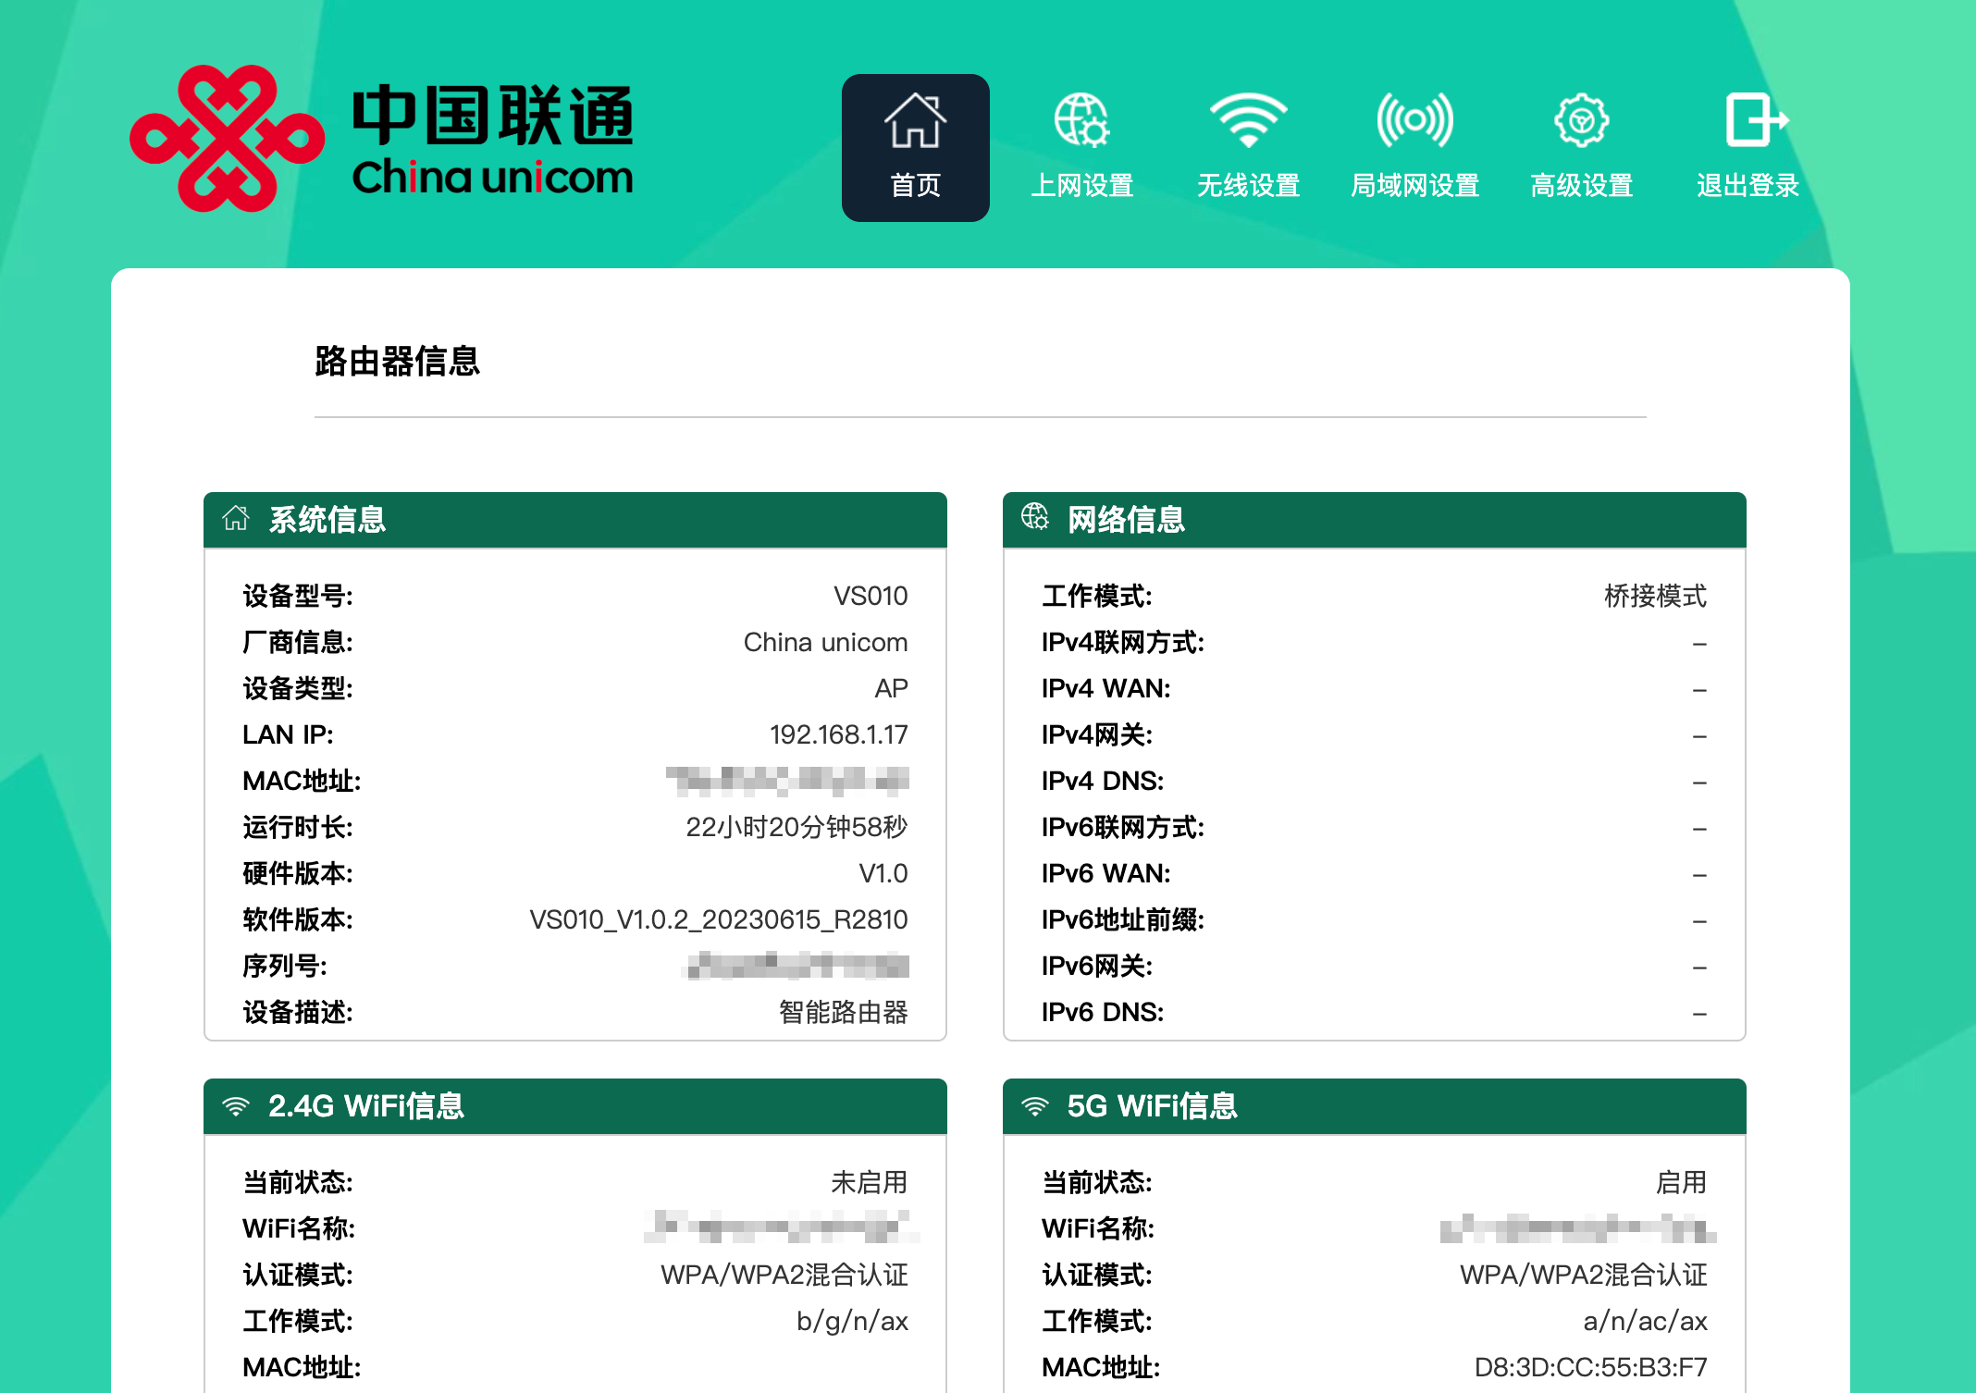Screen dimensions: 1976x1393
Task: Click the 序列号 label
Action: pos(285,966)
